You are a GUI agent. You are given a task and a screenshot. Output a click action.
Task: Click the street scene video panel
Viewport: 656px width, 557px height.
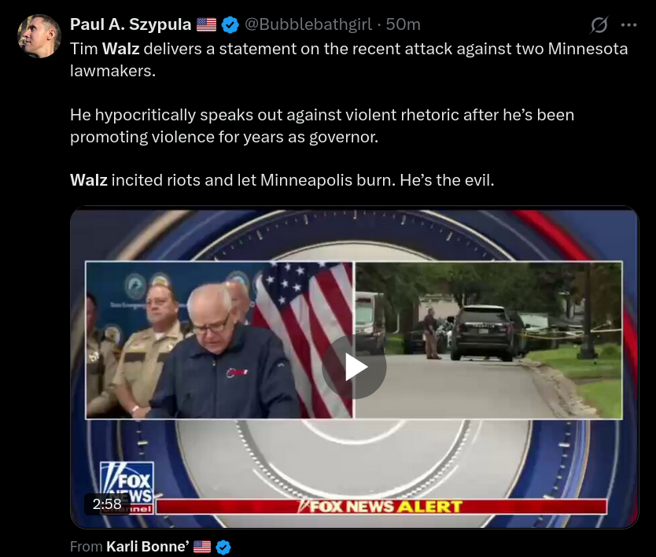[488, 340]
